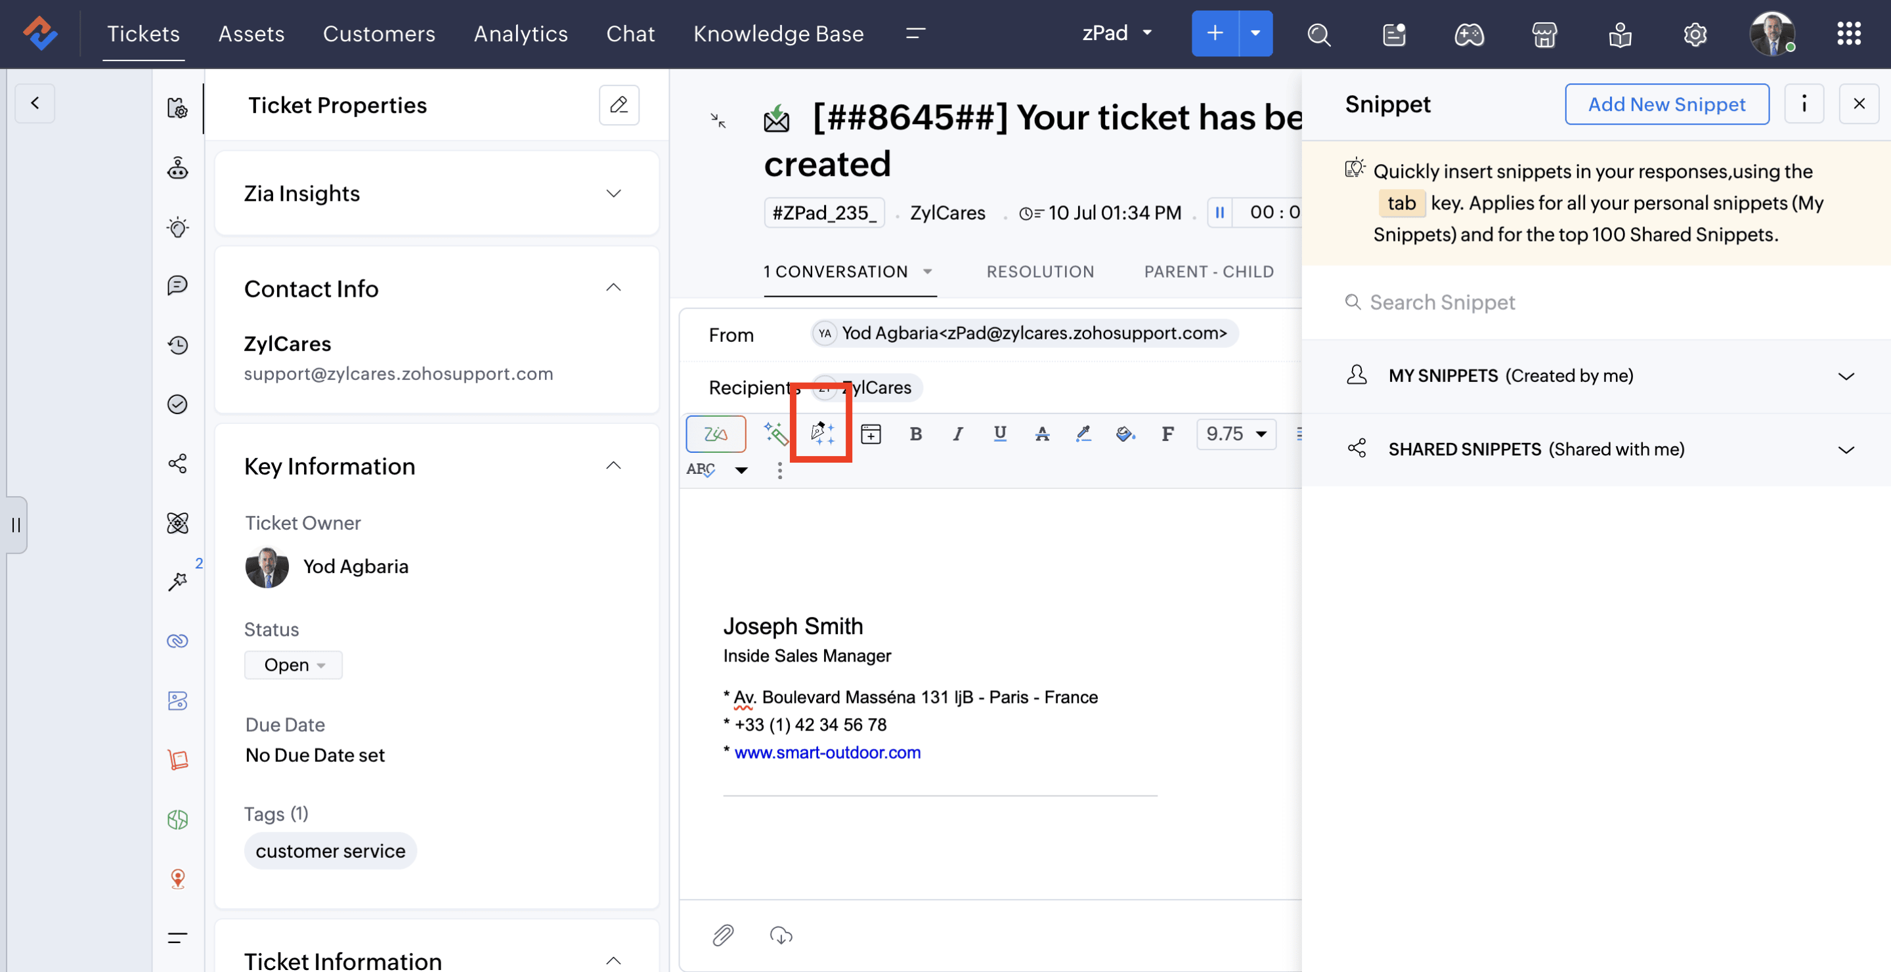This screenshot has height=972, width=1891.
Task: Toggle strikethrough formatting
Action: [x=1041, y=434]
